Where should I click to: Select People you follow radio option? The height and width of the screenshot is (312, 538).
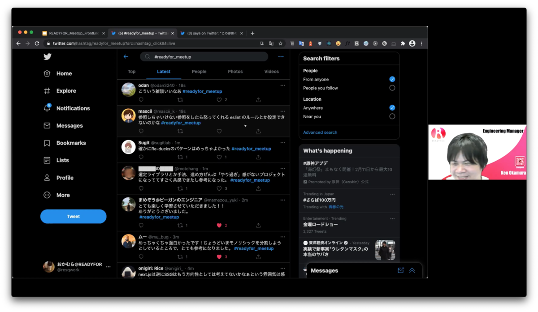pyautogui.click(x=392, y=88)
